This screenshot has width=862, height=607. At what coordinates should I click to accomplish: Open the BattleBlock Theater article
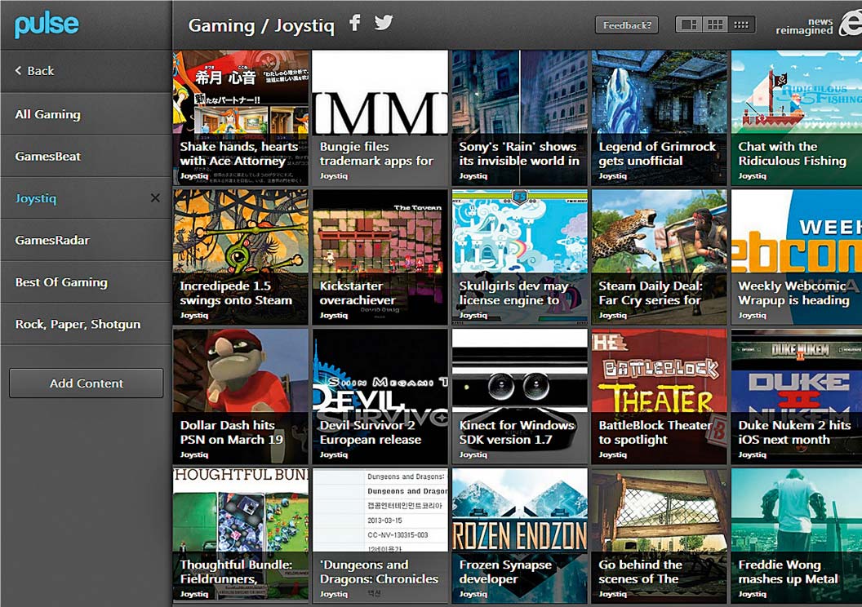point(659,396)
